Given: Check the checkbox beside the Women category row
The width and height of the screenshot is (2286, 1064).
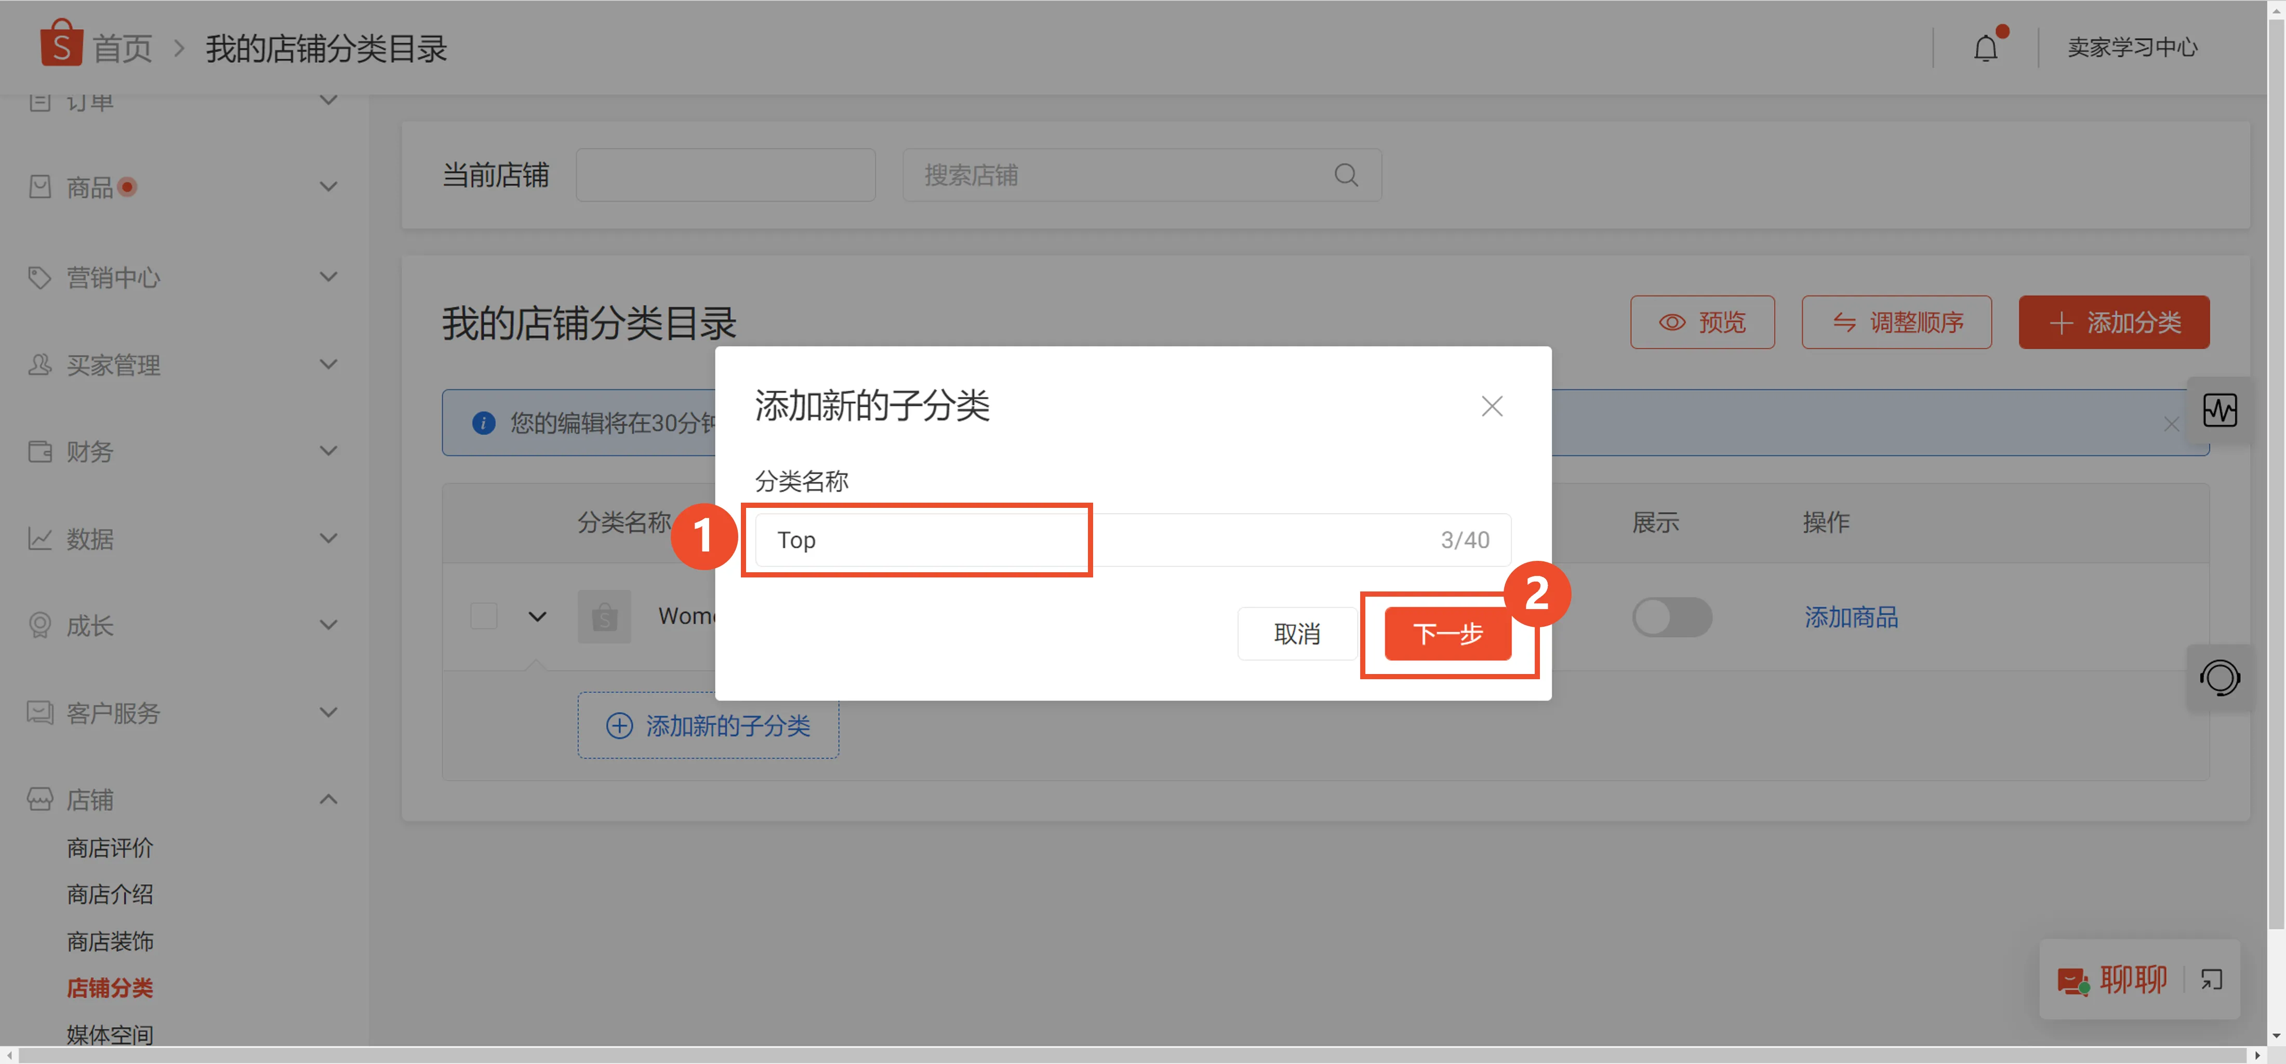Looking at the screenshot, I should point(484,615).
